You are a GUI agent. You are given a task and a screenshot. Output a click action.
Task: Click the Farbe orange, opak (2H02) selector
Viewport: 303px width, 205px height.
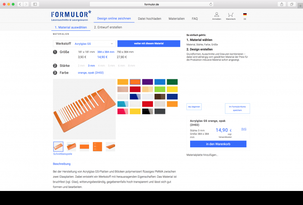(91, 73)
